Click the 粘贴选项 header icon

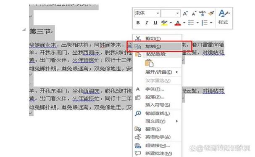click(x=138, y=54)
